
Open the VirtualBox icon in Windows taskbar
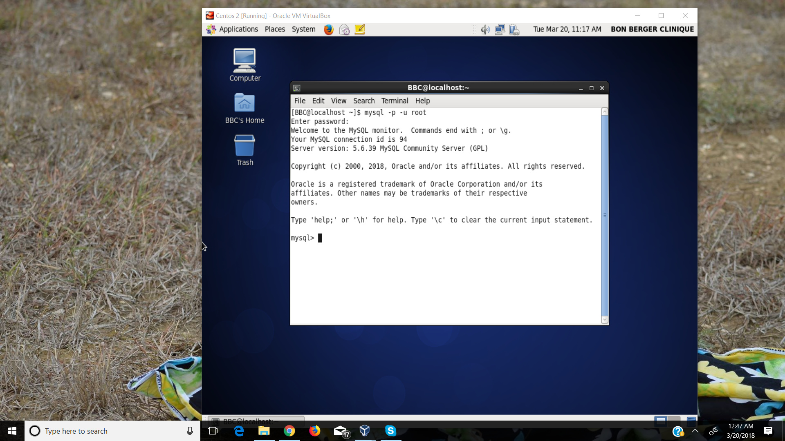[365, 431]
